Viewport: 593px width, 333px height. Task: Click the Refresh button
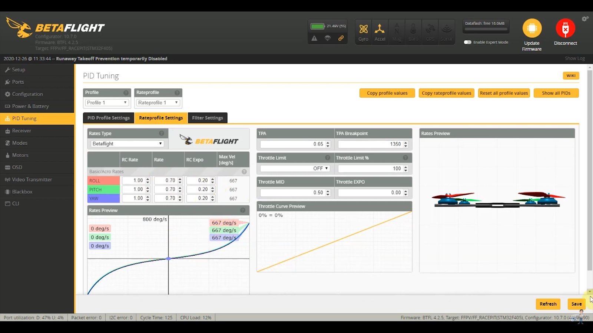(548, 304)
